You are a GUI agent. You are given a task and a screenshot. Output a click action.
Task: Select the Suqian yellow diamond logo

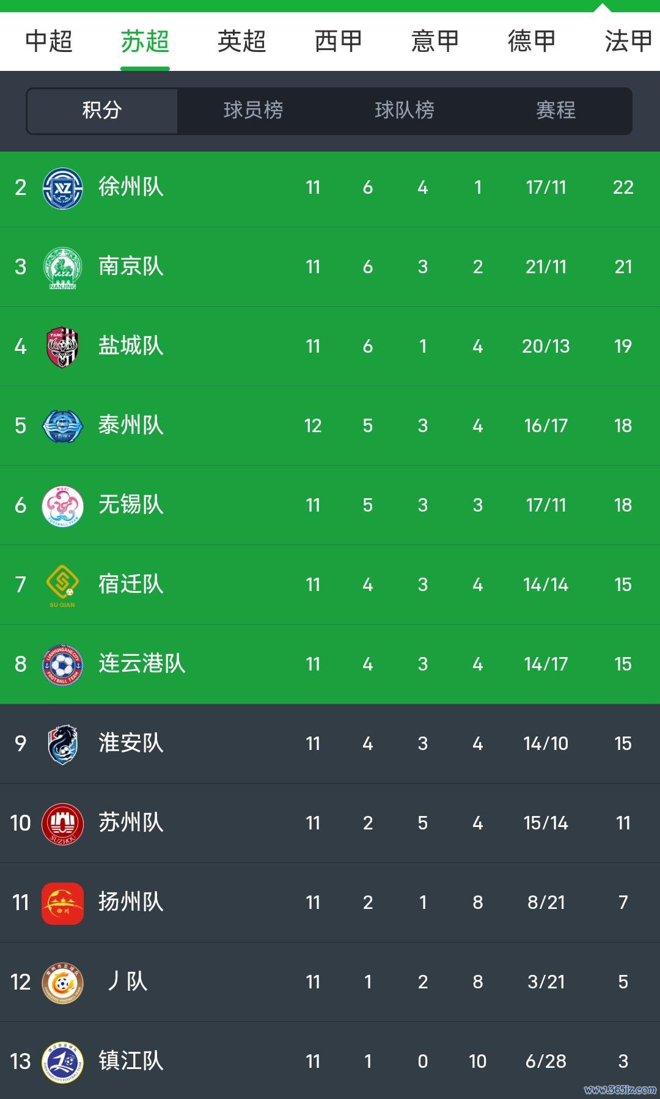pos(62,586)
